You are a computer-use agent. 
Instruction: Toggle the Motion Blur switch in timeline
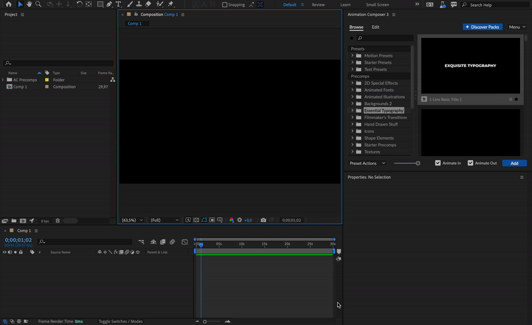(172, 242)
